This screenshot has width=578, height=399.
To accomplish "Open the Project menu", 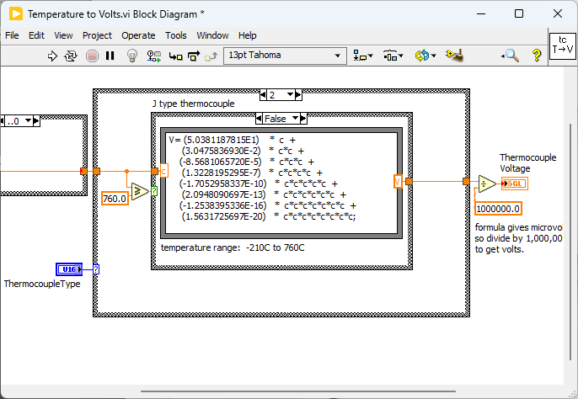I will coord(97,35).
